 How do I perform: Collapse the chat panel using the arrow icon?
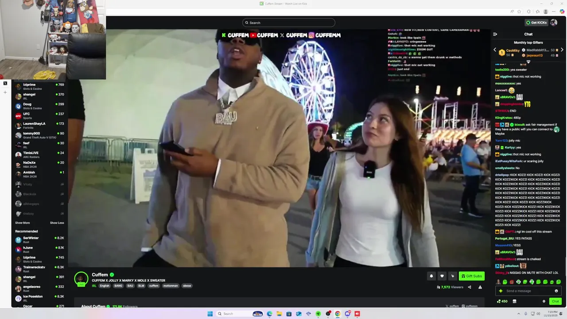[x=495, y=34]
